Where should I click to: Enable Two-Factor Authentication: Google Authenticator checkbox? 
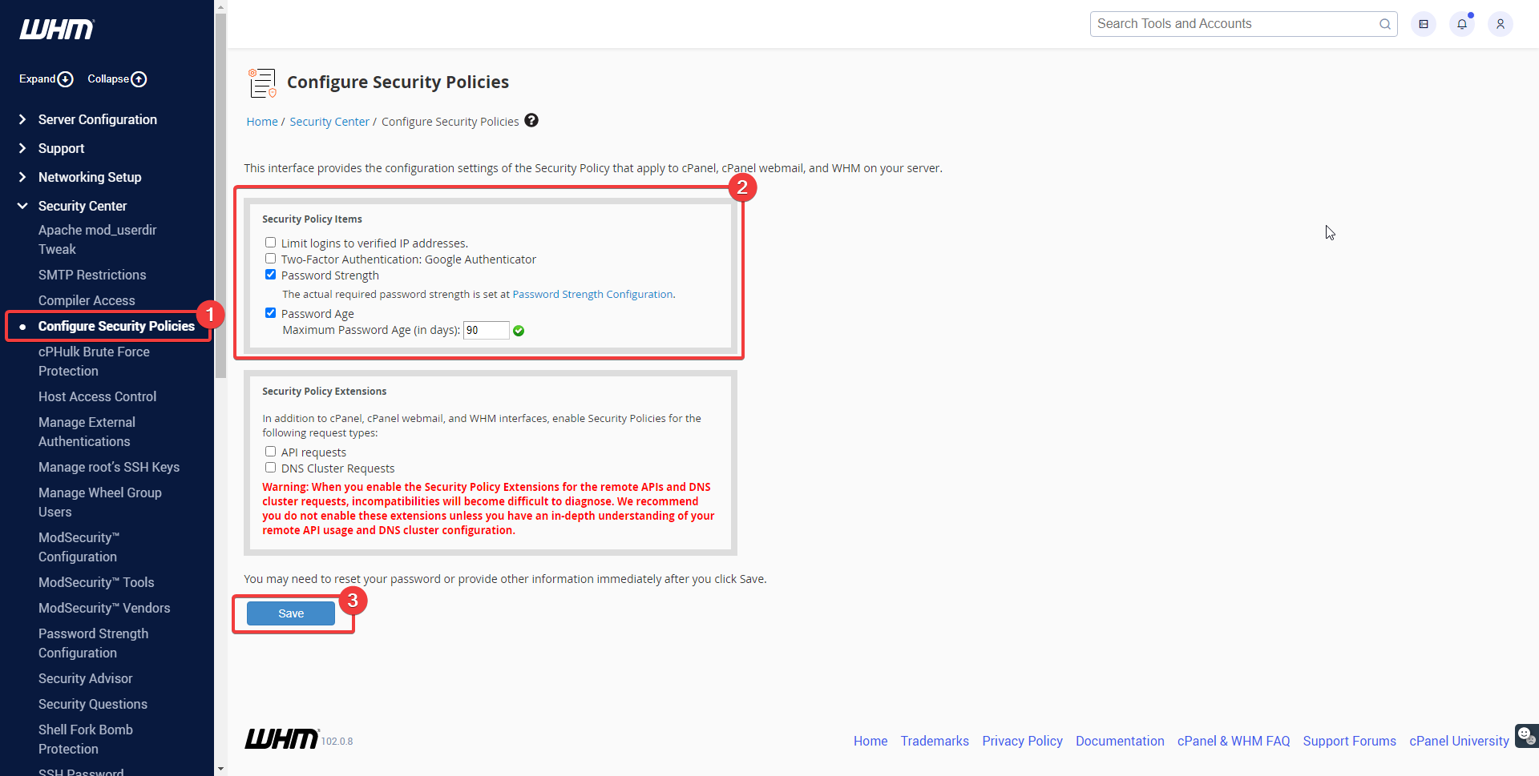pos(271,259)
